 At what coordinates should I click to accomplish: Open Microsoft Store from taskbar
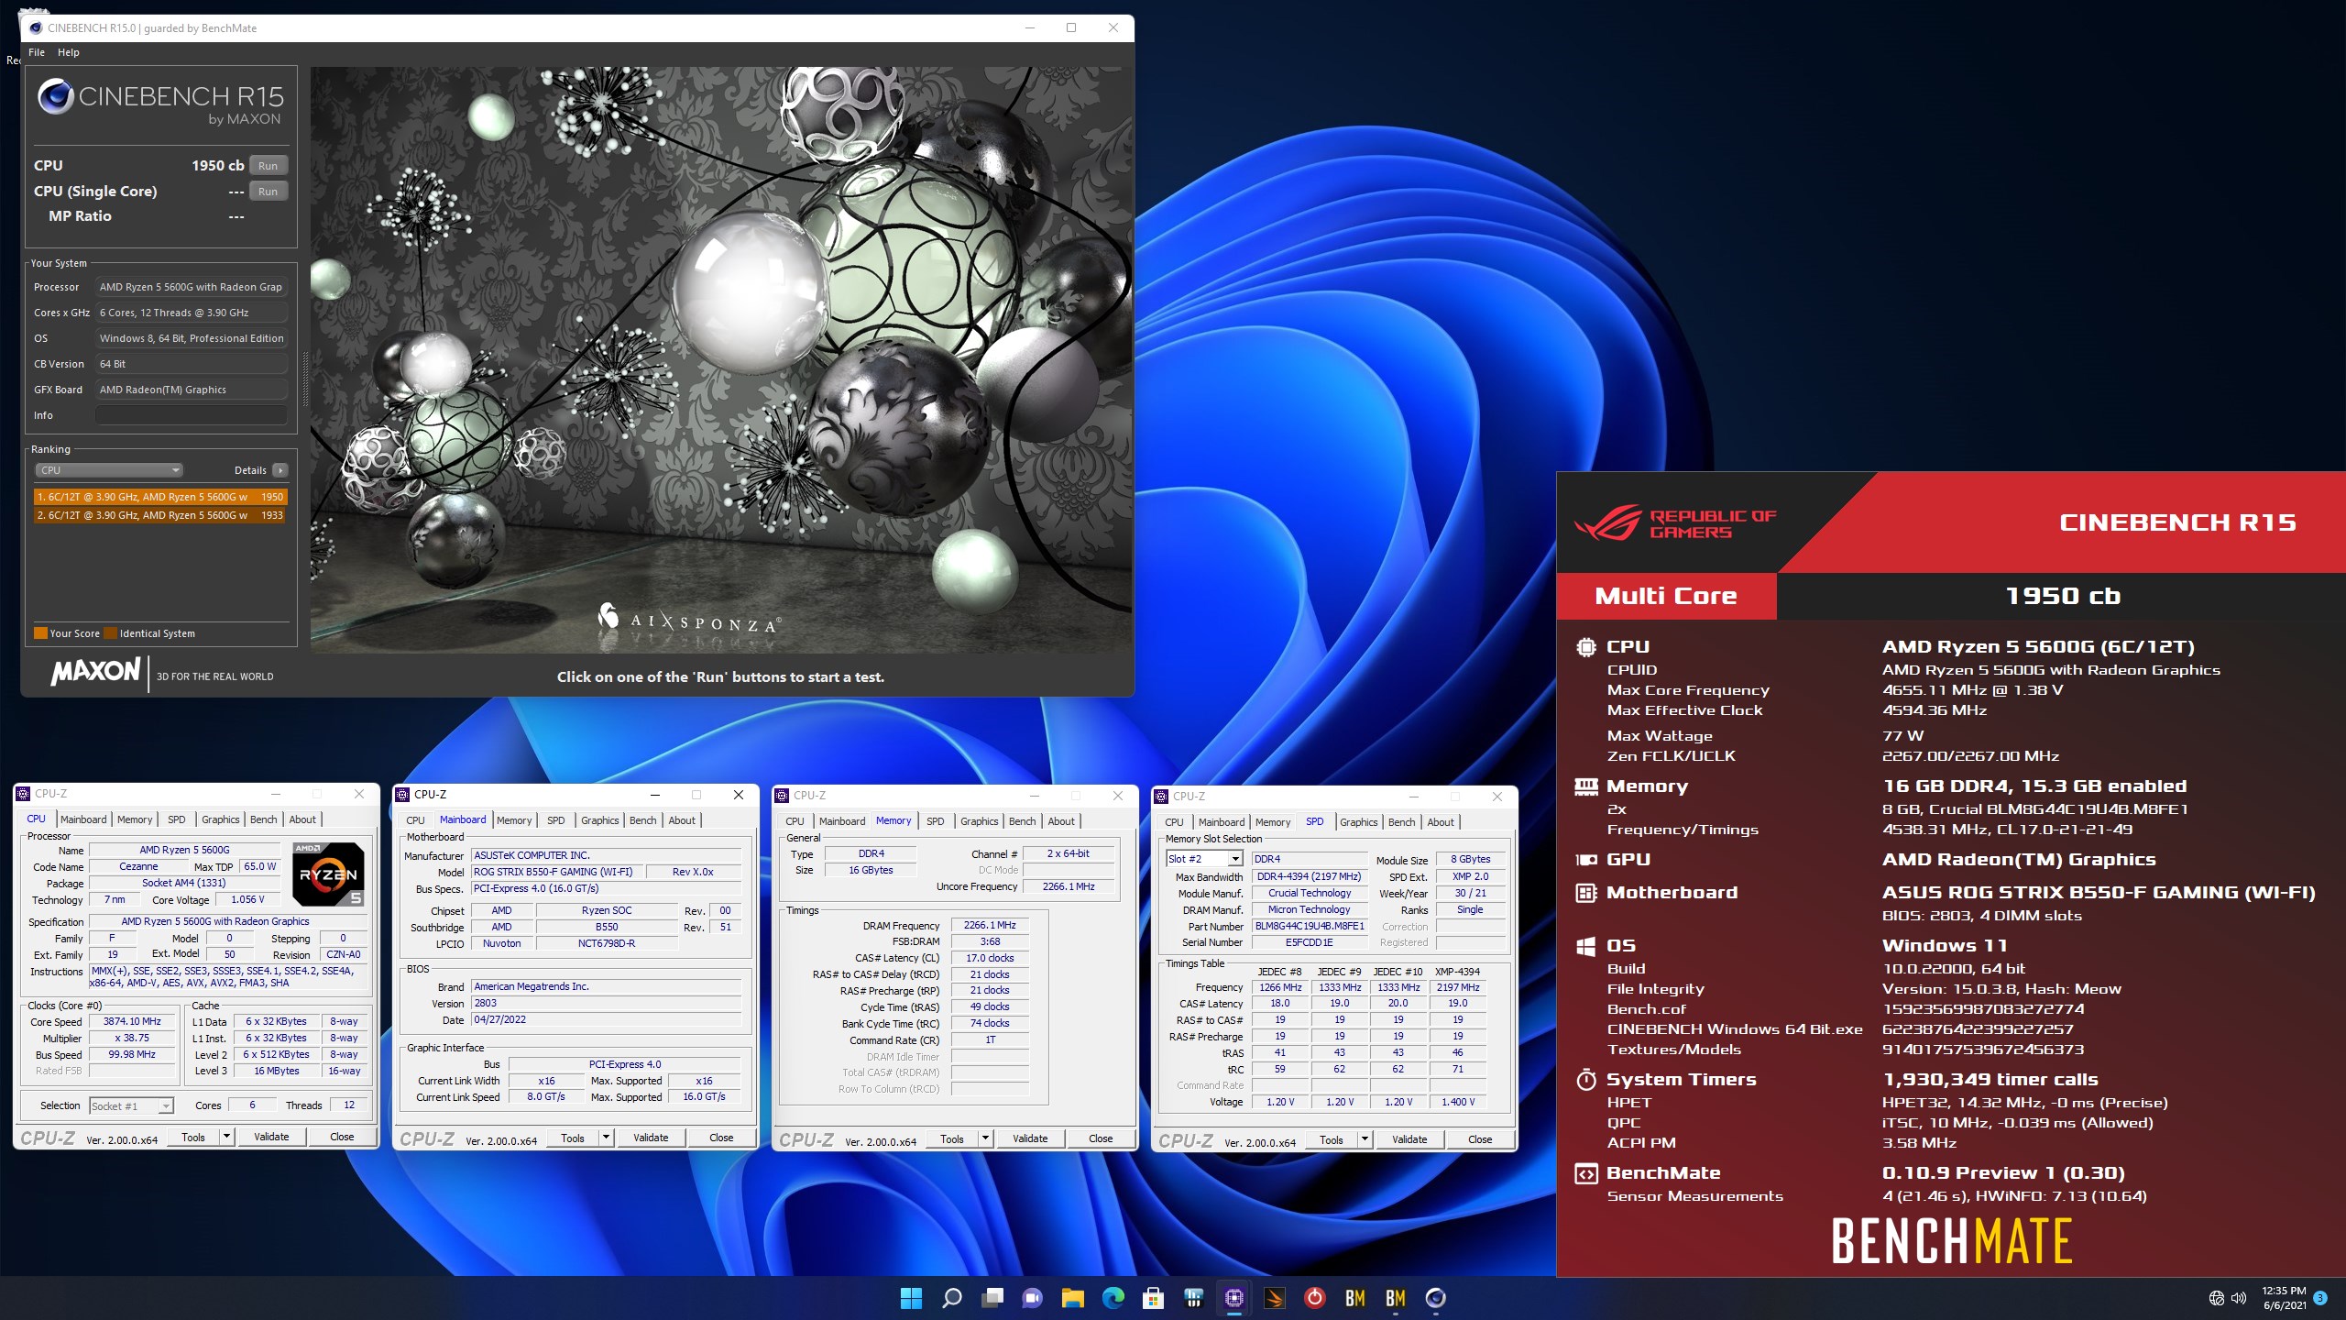click(1154, 1298)
